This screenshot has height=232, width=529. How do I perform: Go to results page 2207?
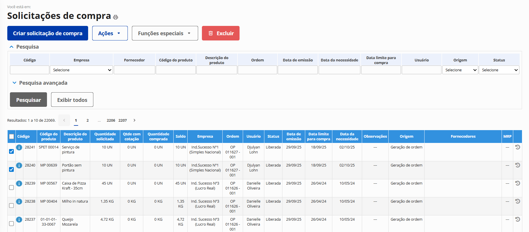click(x=123, y=120)
